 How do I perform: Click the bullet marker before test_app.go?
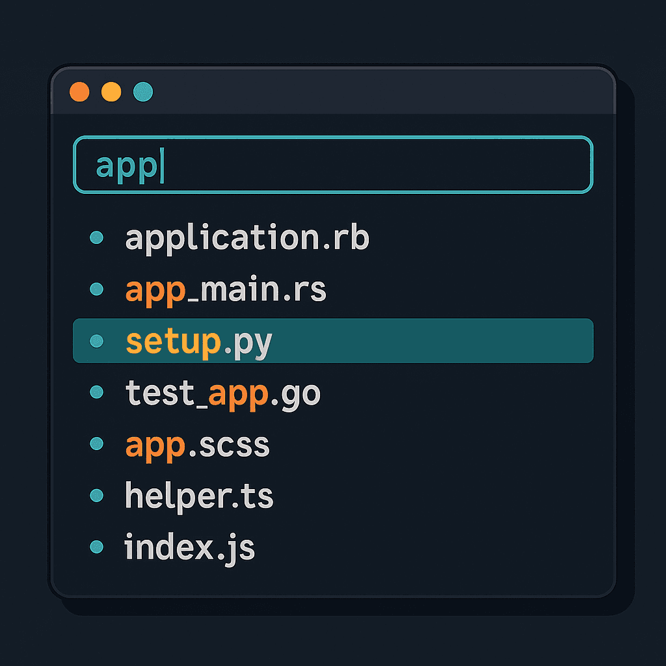pyautogui.click(x=96, y=392)
